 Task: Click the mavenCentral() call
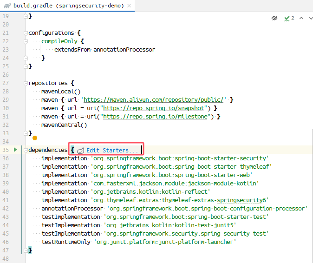point(64,125)
